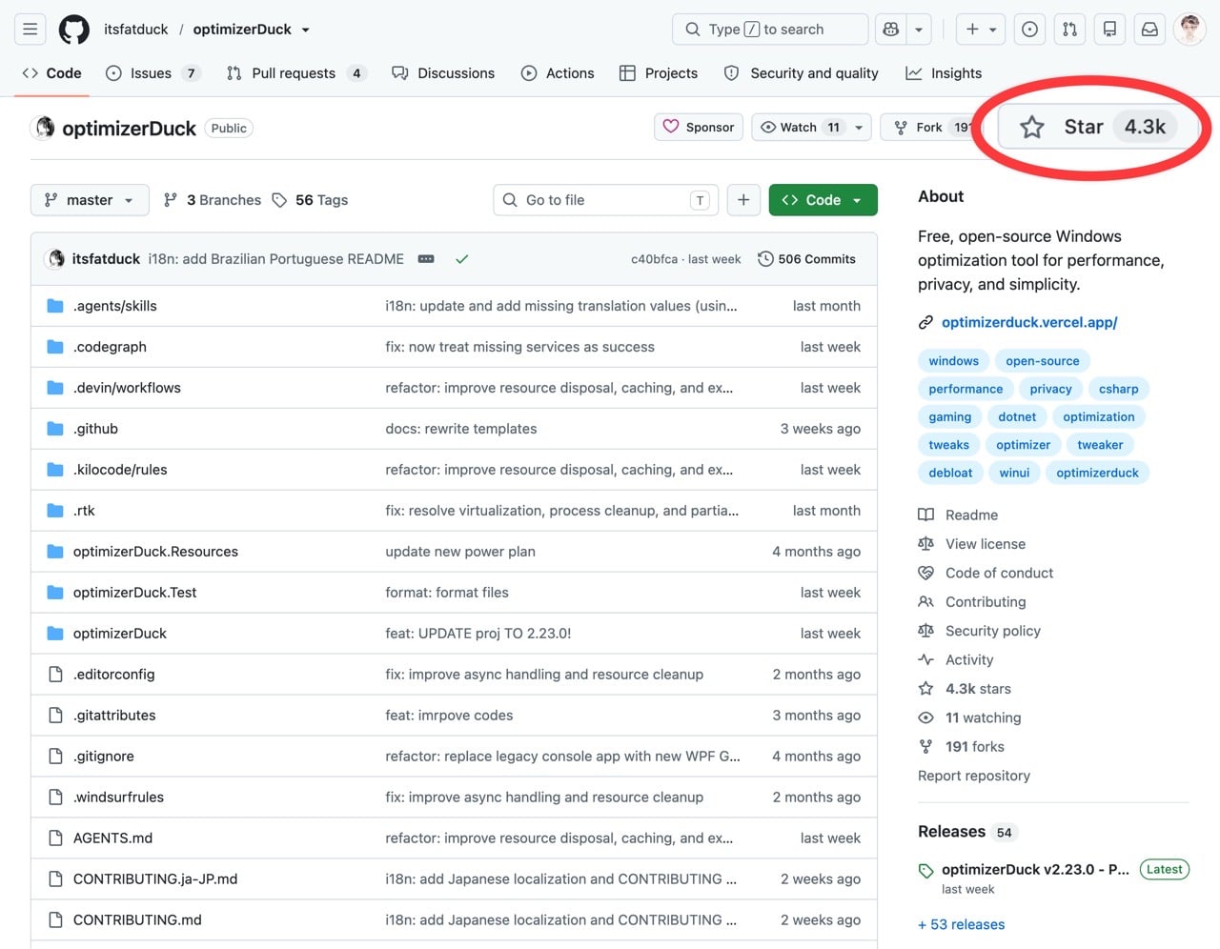Open Security and quality tab
This screenshot has width=1220, height=949.
tap(802, 73)
